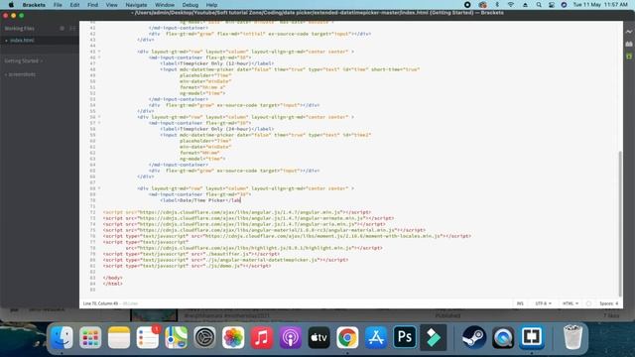Open Working Files settings gear icon
The image size is (635, 357).
[x=62, y=29]
